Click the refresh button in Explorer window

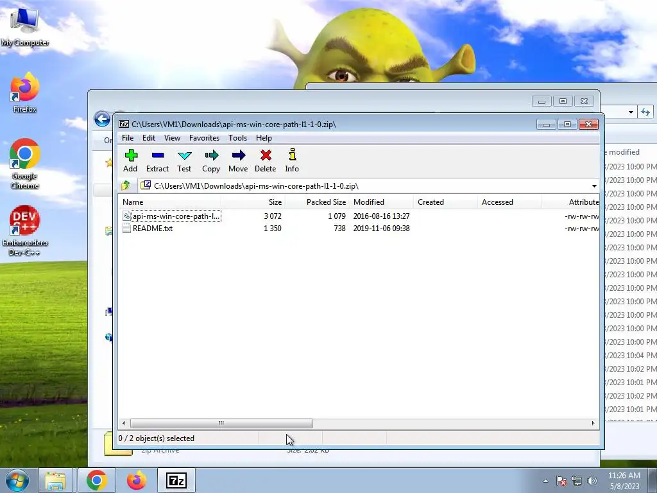click(645, 112)
